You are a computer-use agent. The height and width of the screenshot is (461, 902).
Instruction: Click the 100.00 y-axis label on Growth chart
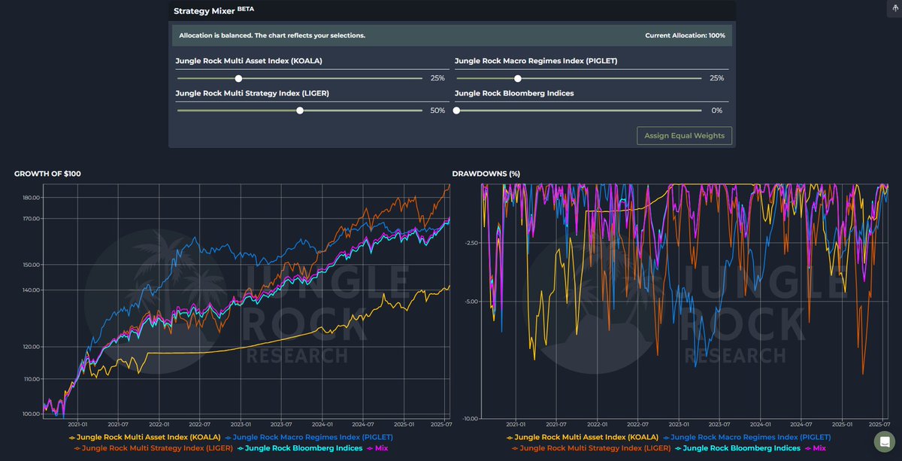(x=31, y=414)
